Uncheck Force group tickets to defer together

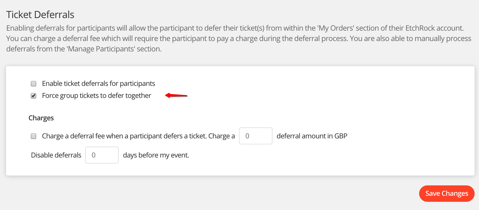tap(34, 96)
